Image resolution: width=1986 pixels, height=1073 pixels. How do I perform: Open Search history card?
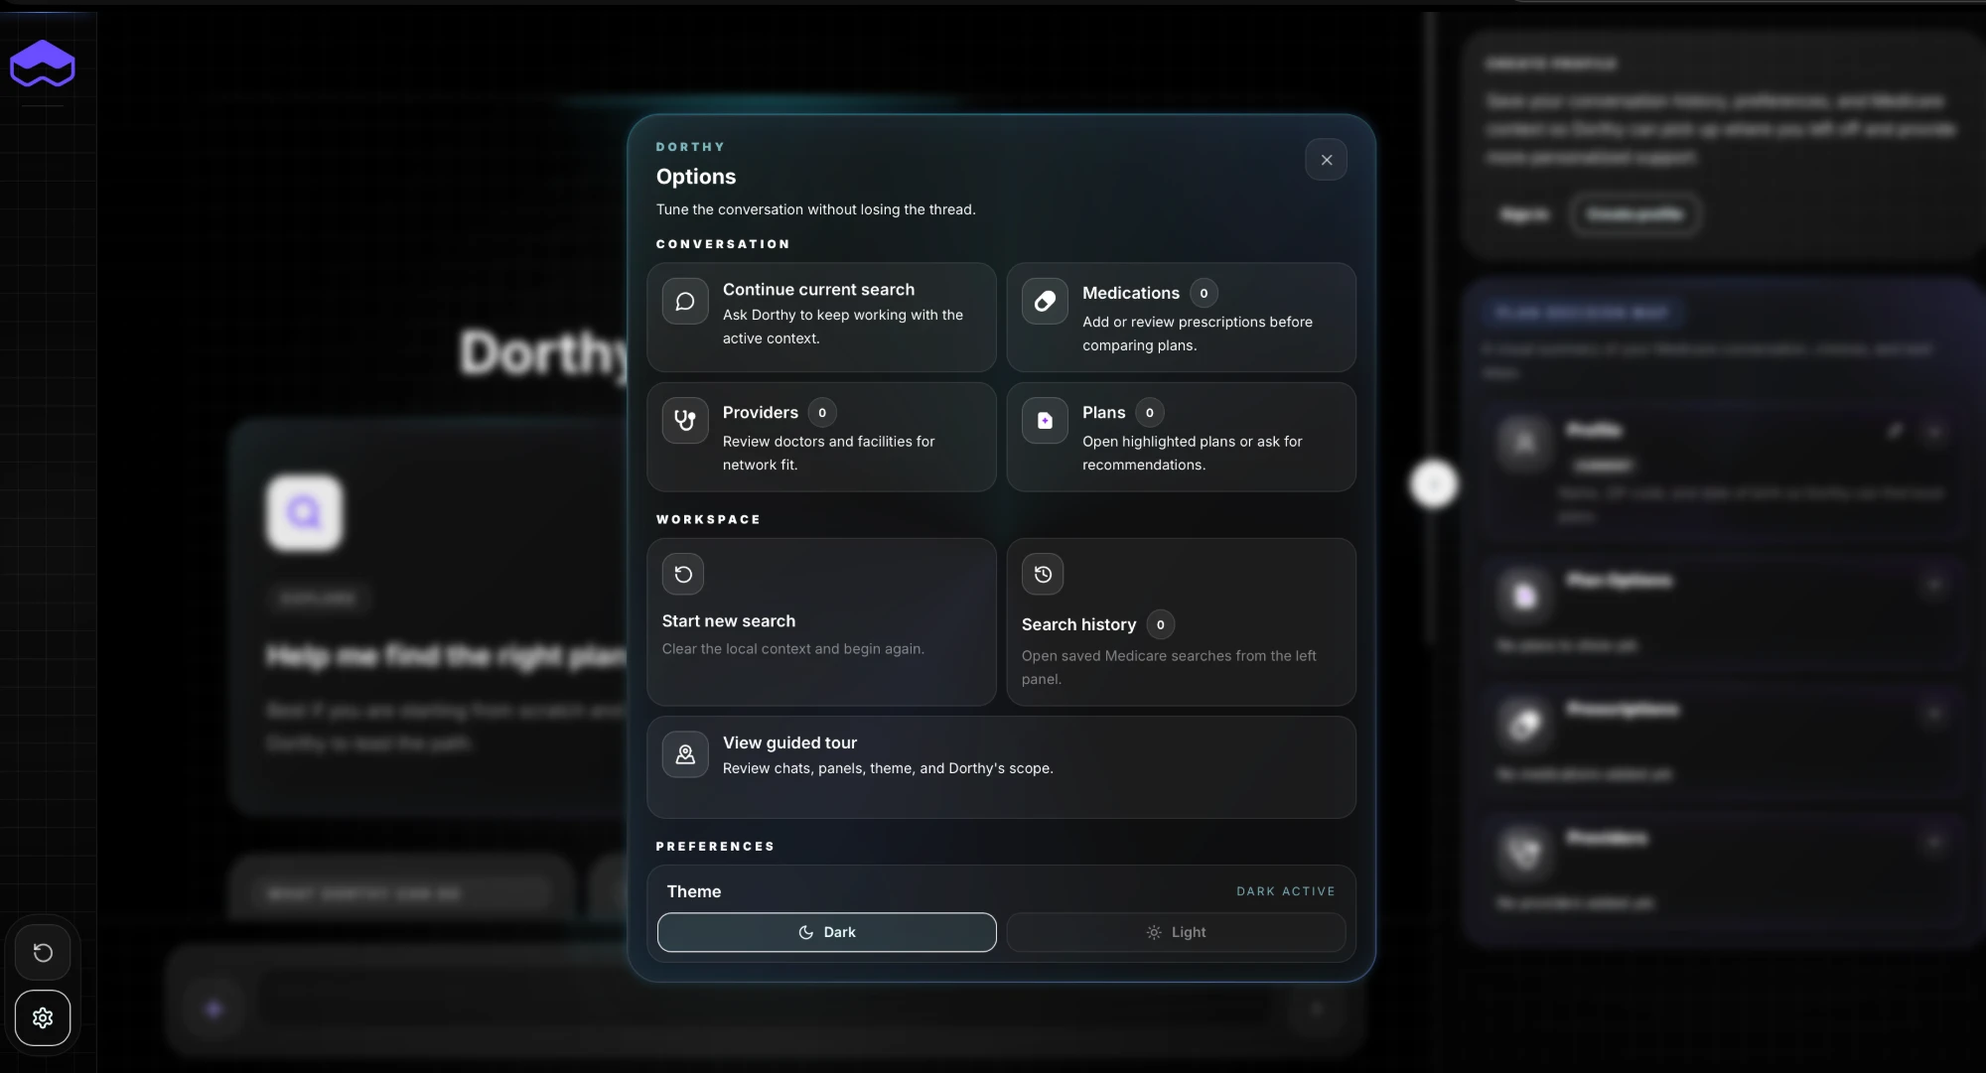point(1181,622)
